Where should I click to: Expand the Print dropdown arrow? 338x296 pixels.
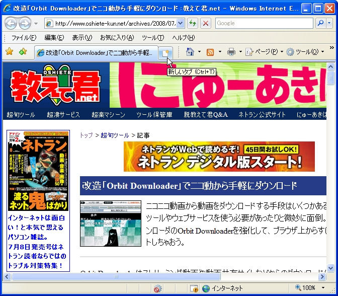pyautogui.click(x=240, y=52)
